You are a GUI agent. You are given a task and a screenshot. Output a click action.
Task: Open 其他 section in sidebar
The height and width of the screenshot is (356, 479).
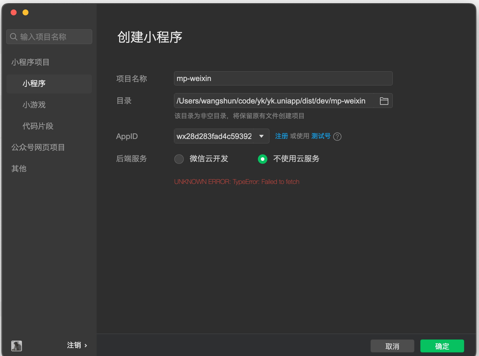[x=19, y=169]
